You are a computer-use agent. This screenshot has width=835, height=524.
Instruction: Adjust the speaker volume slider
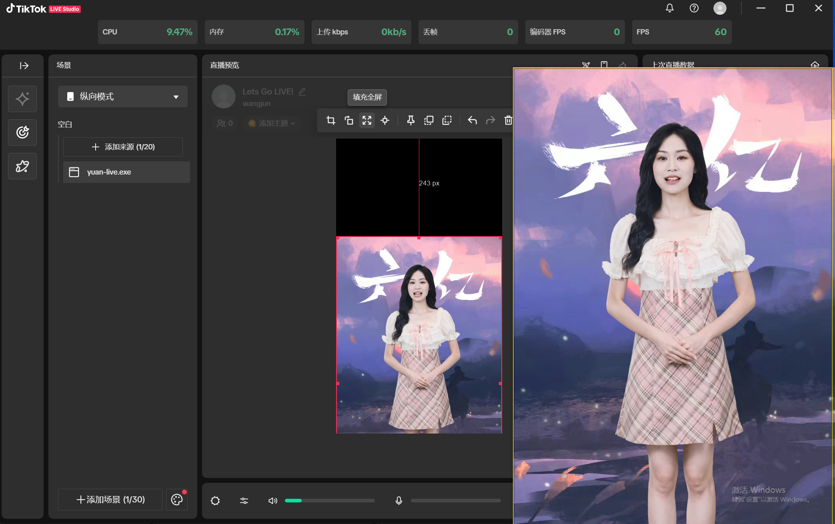pos(330,501)
